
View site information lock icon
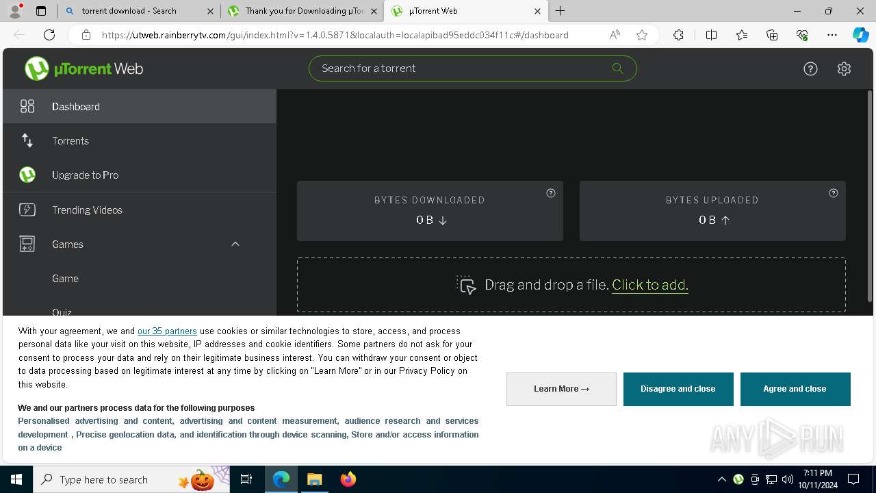coord(86,35)
